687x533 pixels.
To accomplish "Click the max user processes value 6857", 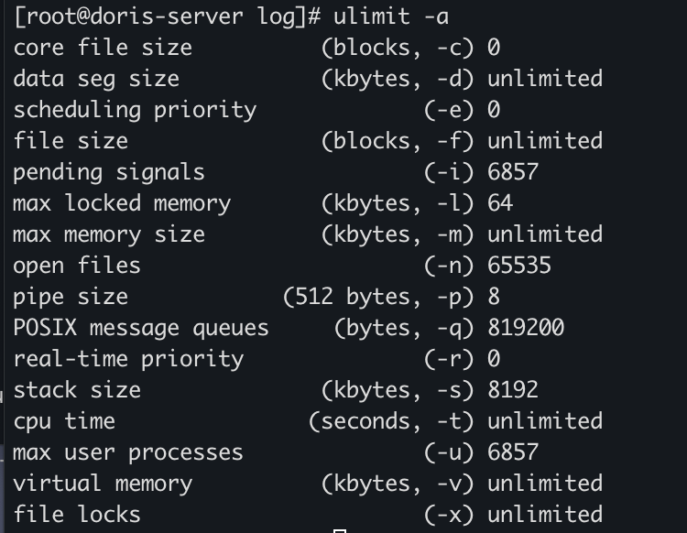I will click(x=513, y=452).
